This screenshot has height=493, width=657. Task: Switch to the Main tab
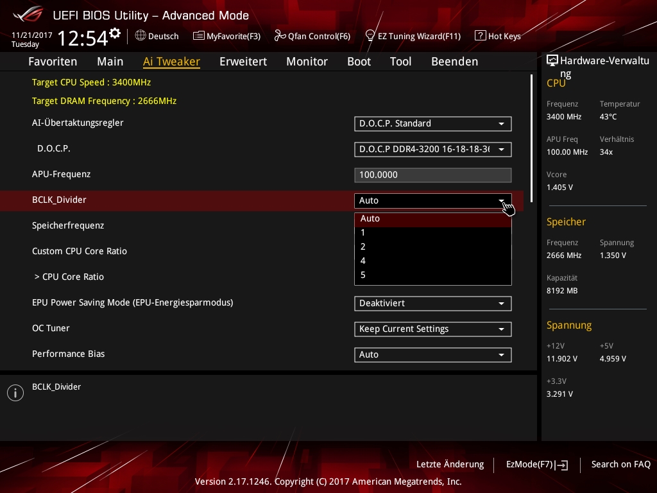(x=110, y=62)
